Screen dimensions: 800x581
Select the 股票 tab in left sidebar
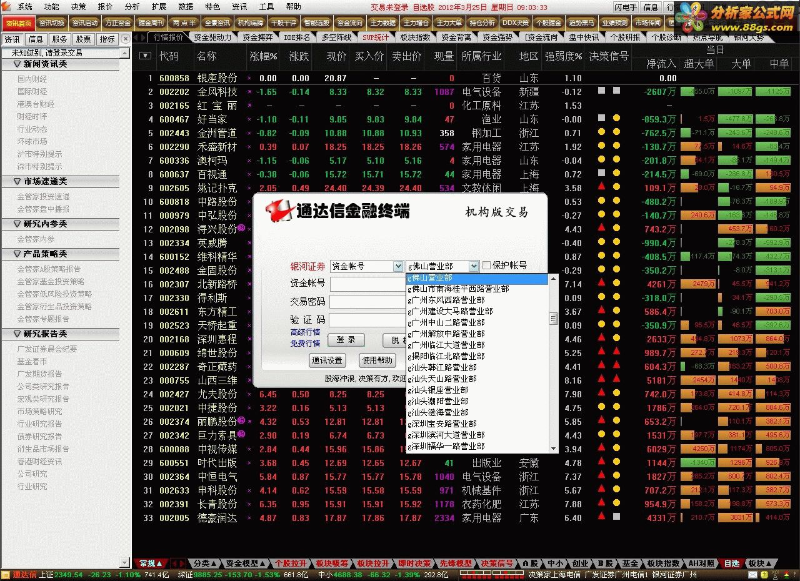tap(84, 39)
